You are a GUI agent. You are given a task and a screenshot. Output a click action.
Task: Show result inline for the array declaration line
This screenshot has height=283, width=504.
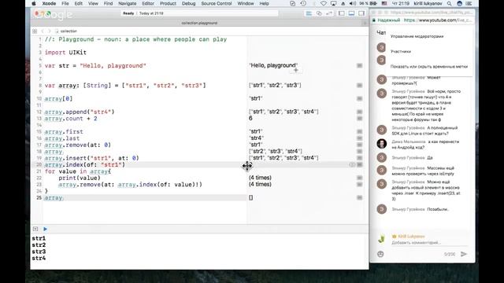point(359,86)
